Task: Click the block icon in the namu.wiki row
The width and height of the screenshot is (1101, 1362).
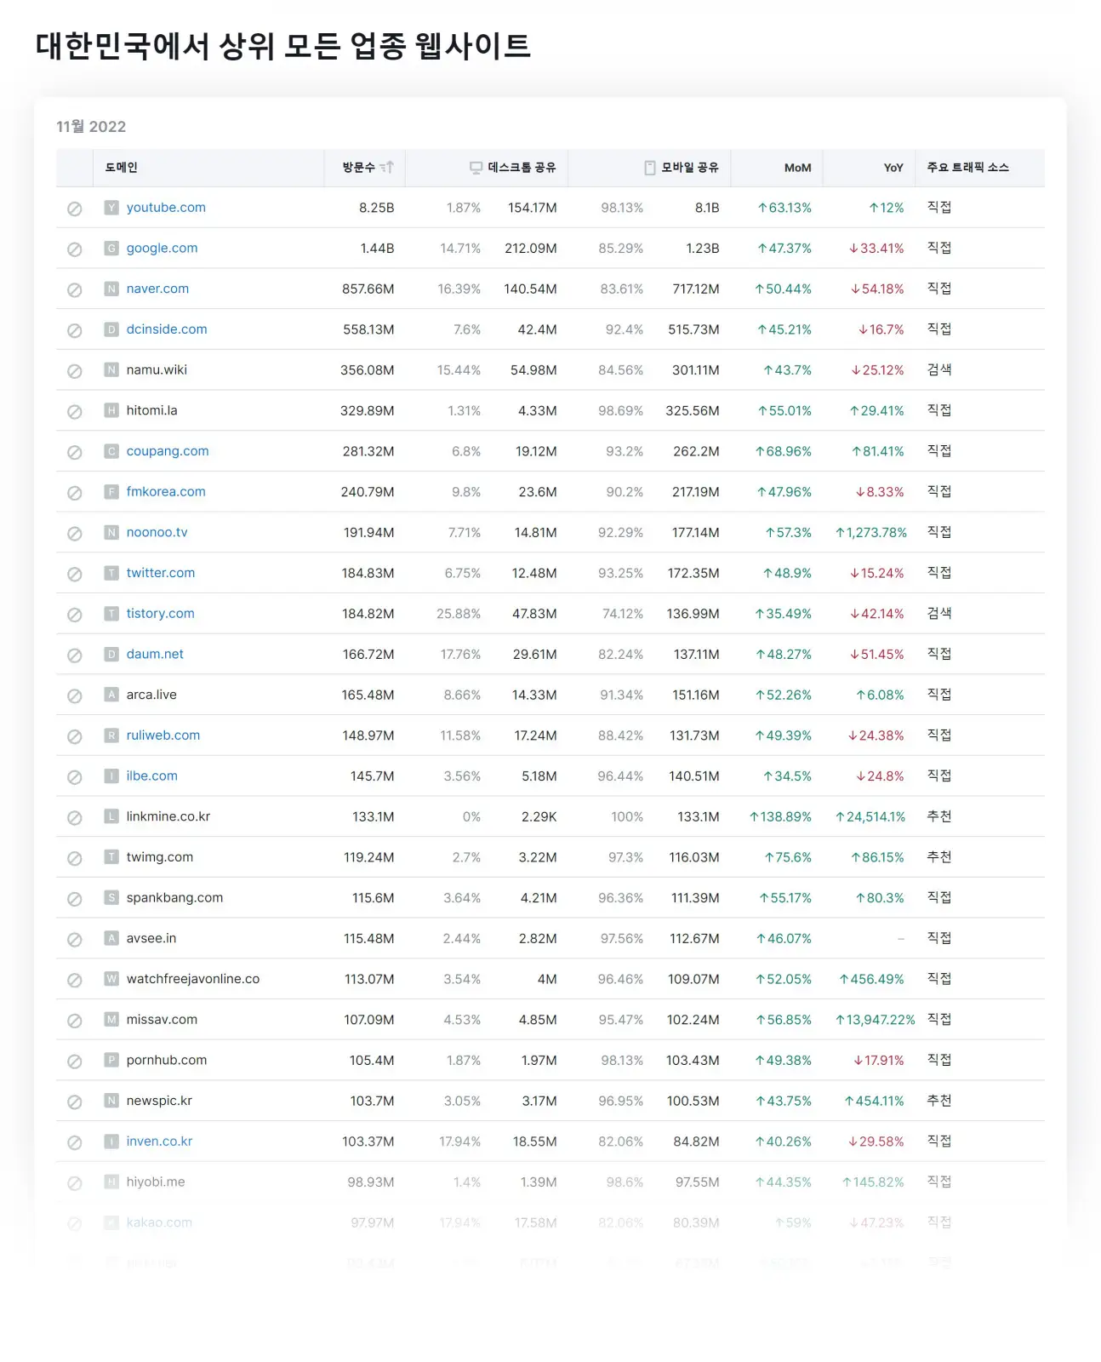Action: click(75, 371)
